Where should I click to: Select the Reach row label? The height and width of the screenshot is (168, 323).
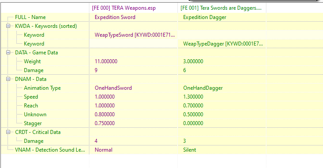point(31,106)
